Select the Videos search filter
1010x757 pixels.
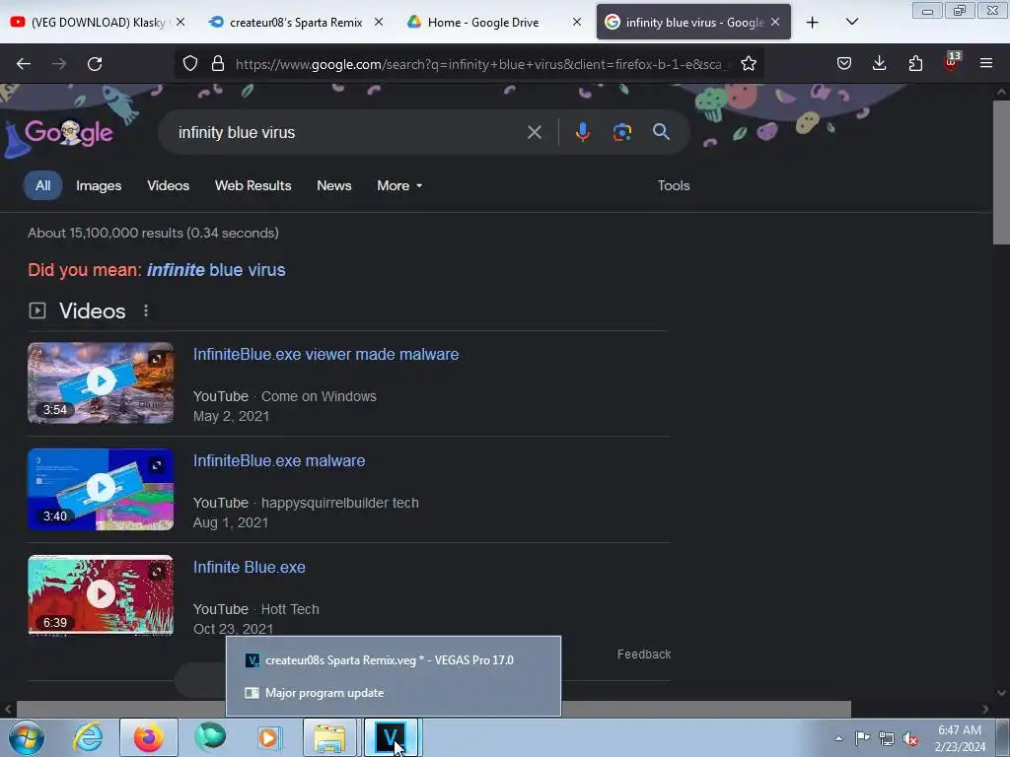point(168,185)
